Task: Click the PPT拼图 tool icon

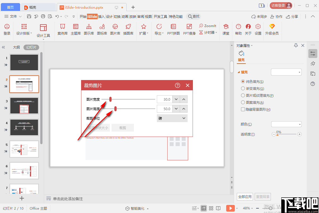Action: (173, 30)
